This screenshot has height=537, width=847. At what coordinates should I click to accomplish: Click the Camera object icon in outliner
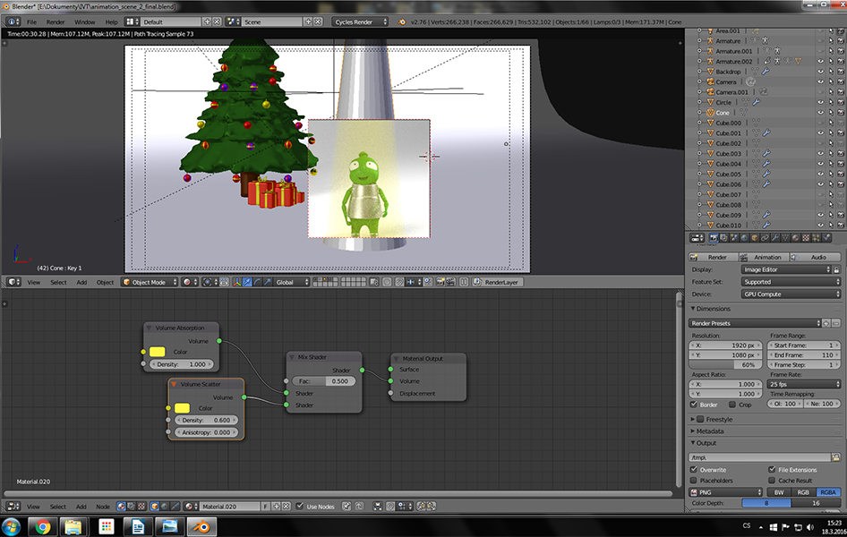pyautogui.click(x=709, y=81)
